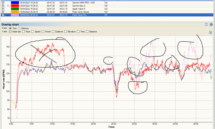Select the Apple Watch 6 row name
215x129 pixels.
pos(79,9)
